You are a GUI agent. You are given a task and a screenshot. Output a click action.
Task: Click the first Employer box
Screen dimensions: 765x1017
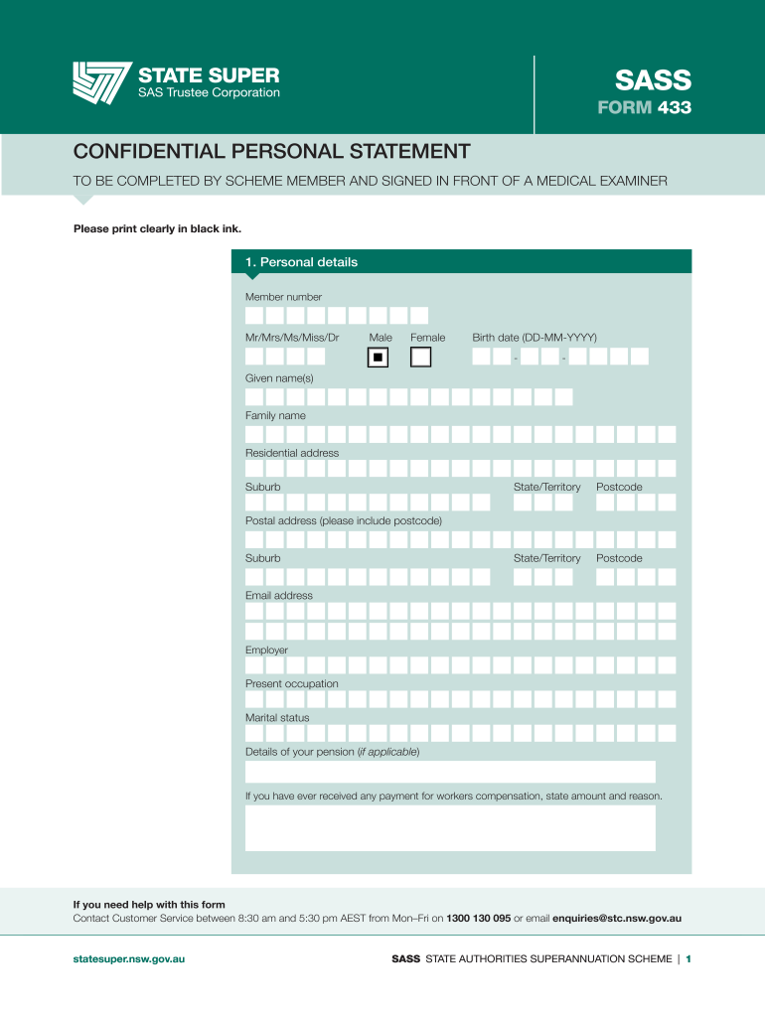[254, 665]
